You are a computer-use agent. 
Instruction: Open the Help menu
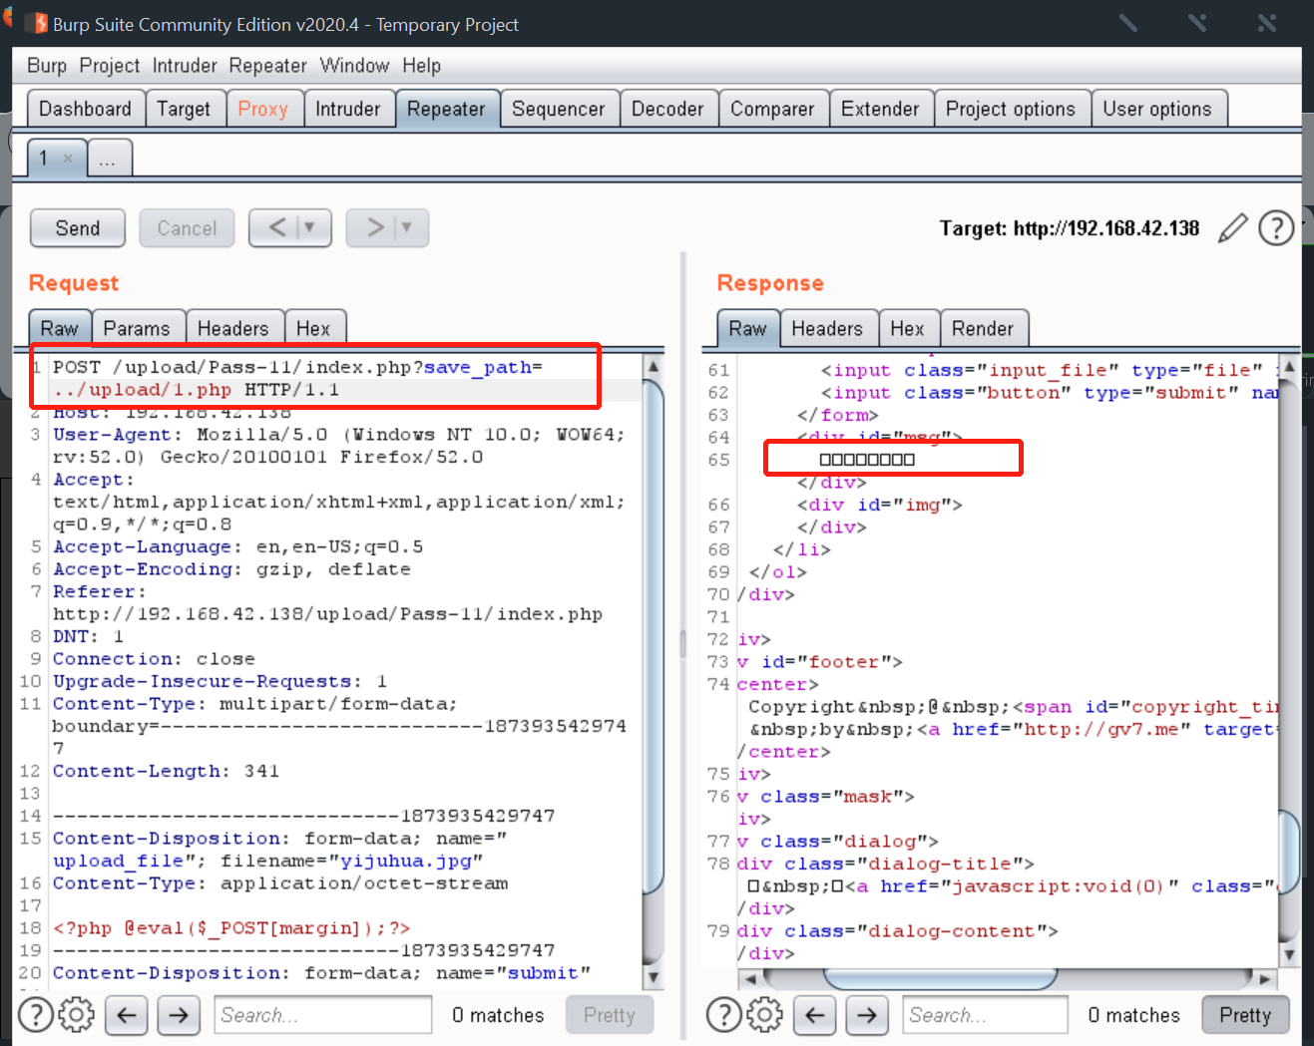(422, 66)
